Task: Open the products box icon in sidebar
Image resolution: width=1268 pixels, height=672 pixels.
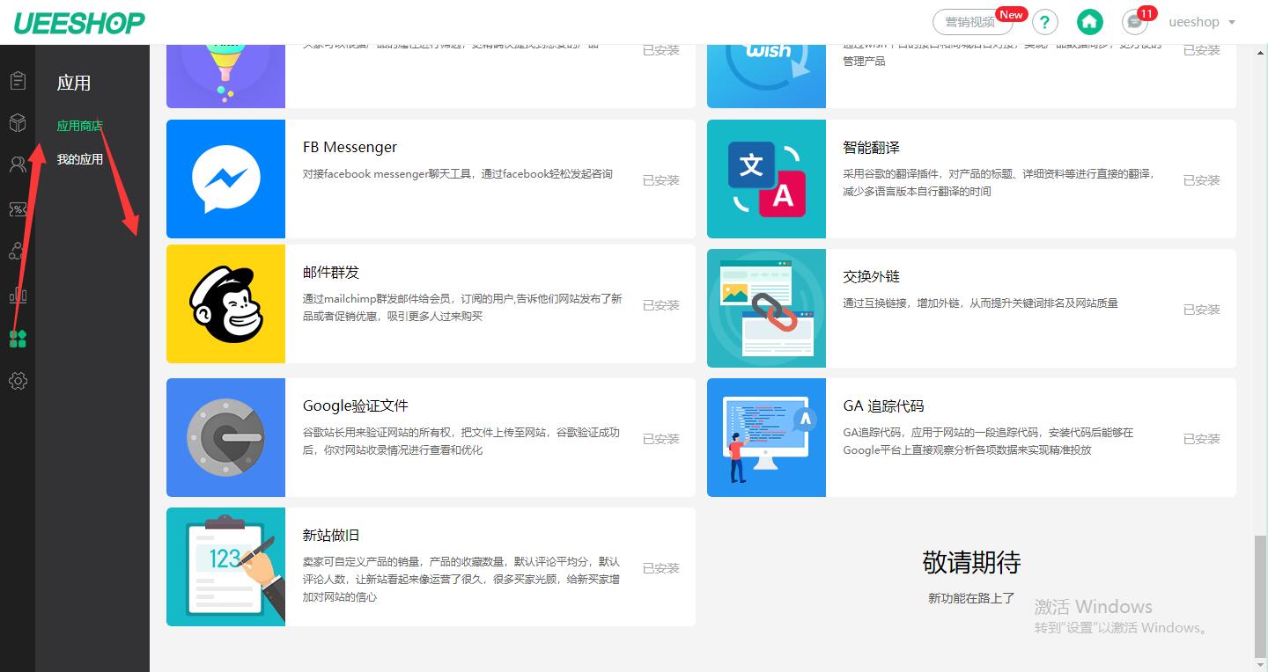Action: click(18, 122)
